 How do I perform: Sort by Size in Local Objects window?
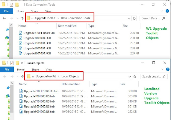coord(123,84)
